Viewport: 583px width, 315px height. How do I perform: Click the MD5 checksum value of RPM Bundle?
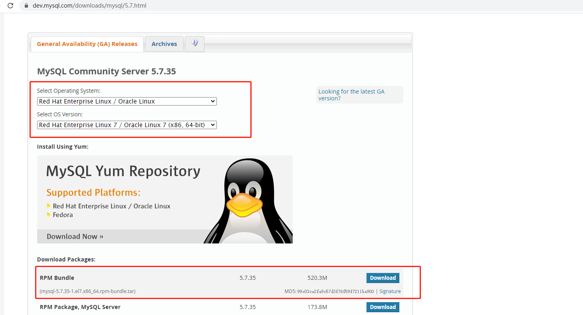pos(335,291)
